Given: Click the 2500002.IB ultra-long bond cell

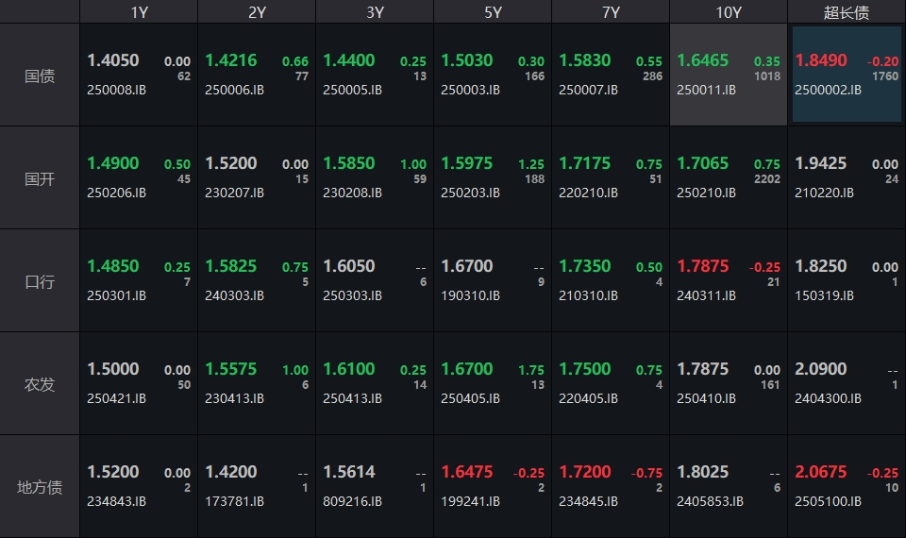Looking at the screenshot, I should (847, 76).
